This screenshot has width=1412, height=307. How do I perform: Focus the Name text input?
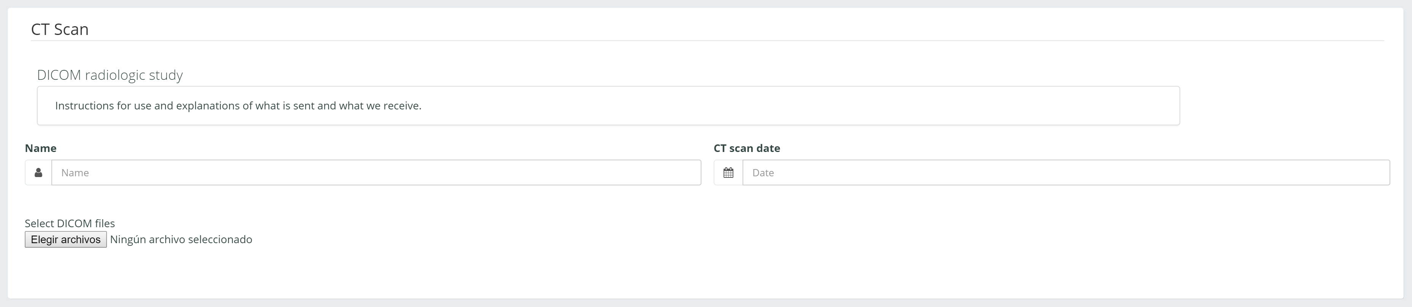tap(376, 172)
